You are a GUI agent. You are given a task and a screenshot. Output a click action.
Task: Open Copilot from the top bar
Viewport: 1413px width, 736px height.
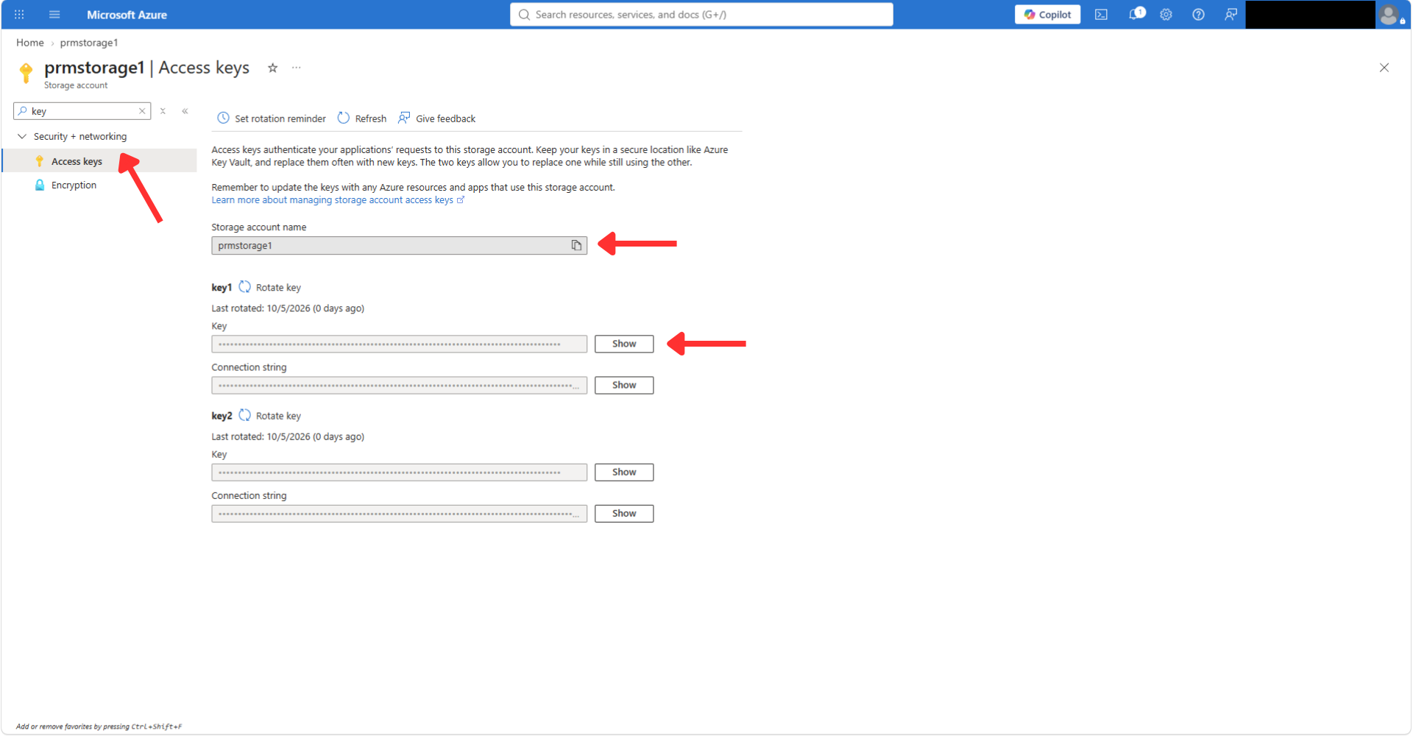click(1047, 15)
